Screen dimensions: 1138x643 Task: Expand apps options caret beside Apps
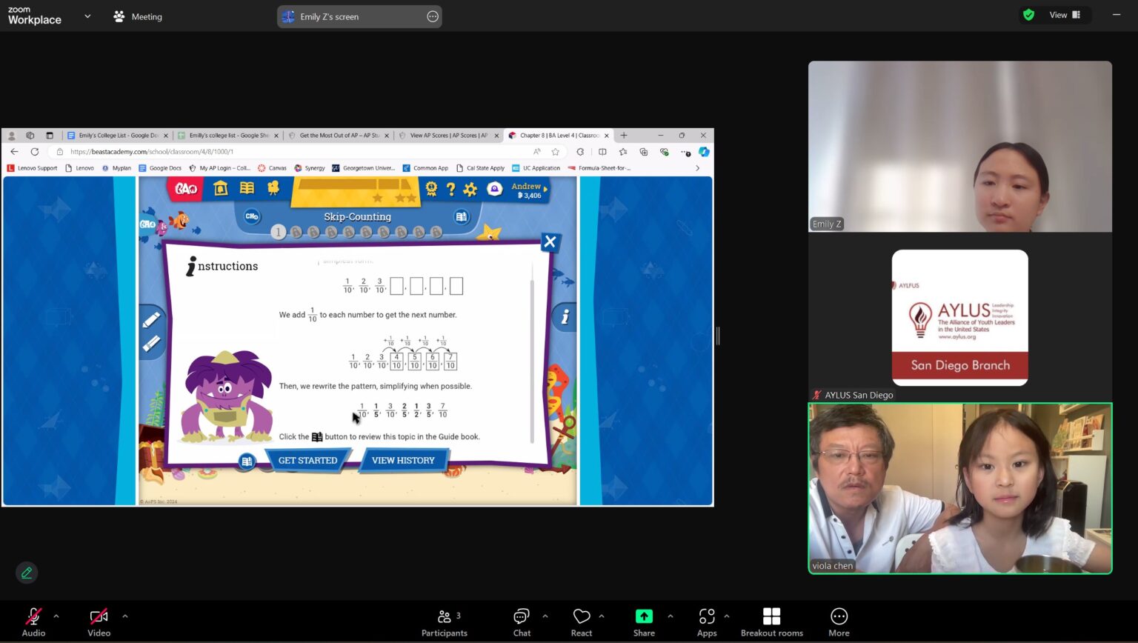coord(727,616)
